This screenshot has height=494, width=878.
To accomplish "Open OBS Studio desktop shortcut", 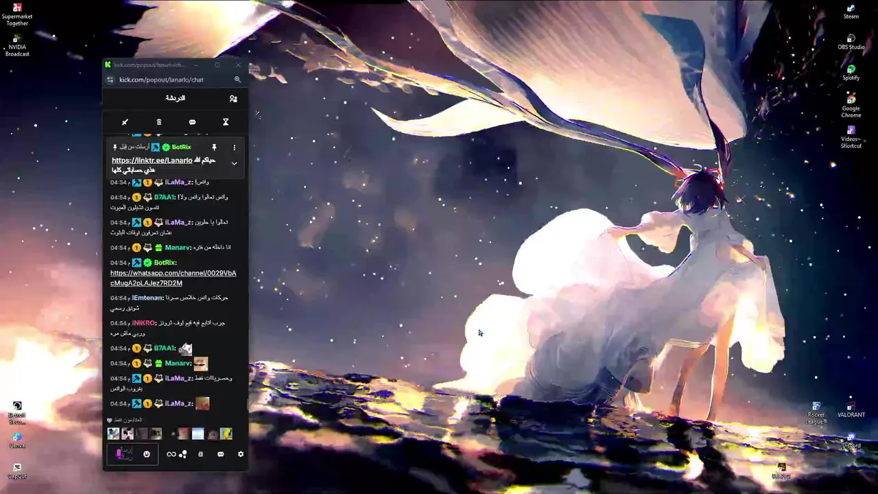I will (851, 42).
